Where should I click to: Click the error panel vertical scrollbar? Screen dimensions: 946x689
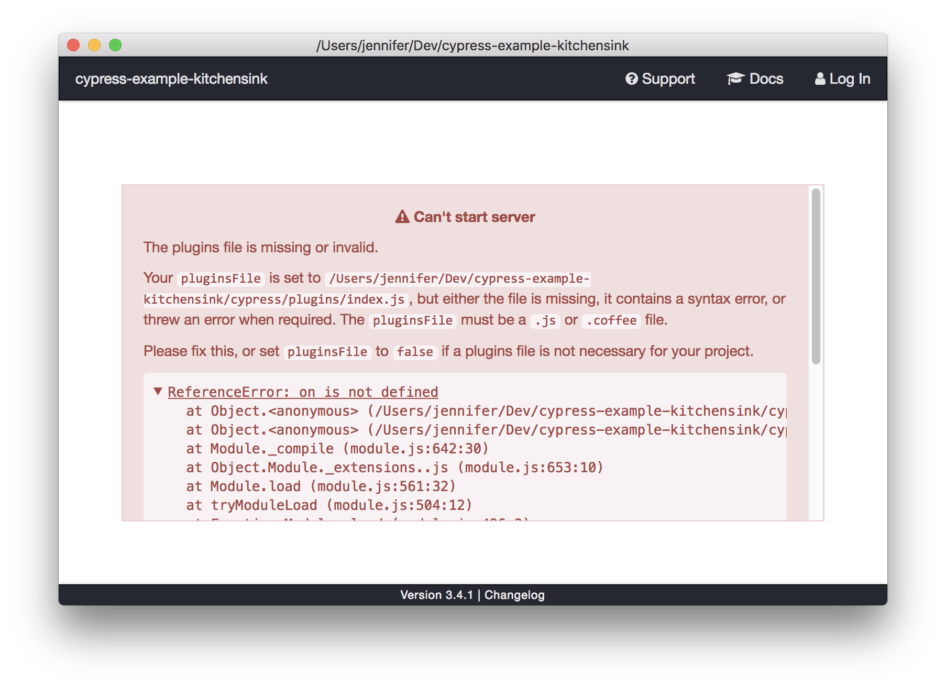click(x=816, y=276)
